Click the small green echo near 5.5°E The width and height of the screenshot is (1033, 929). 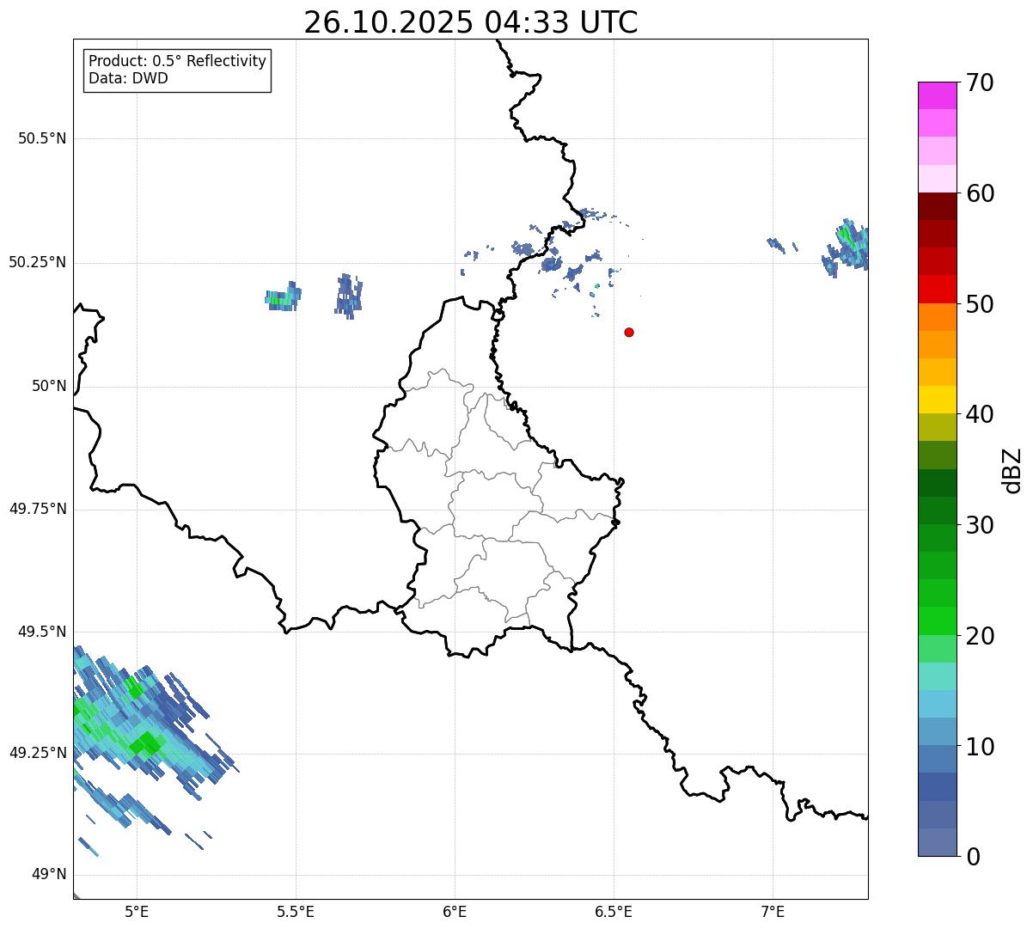[x=282, y=298]
